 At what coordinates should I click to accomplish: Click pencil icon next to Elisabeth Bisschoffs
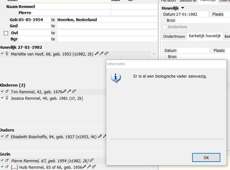[100, 137]
